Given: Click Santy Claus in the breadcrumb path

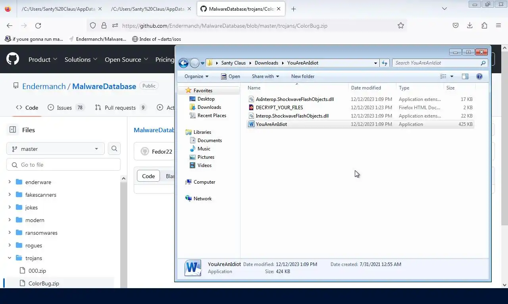Looking at the screenshot, I should (233, 63).
